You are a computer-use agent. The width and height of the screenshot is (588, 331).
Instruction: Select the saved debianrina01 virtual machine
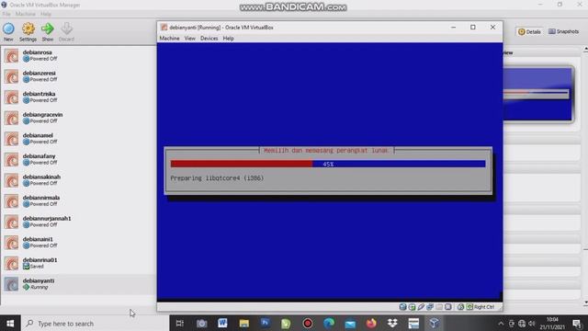coord(78,263)
